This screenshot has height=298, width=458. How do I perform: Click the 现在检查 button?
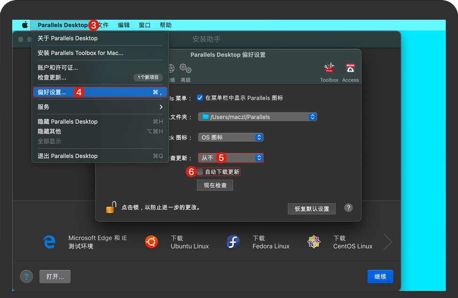(215, 185)
